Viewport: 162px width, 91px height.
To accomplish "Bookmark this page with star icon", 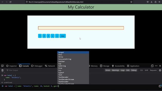I will pyautogui.click(x=131, y=2).
